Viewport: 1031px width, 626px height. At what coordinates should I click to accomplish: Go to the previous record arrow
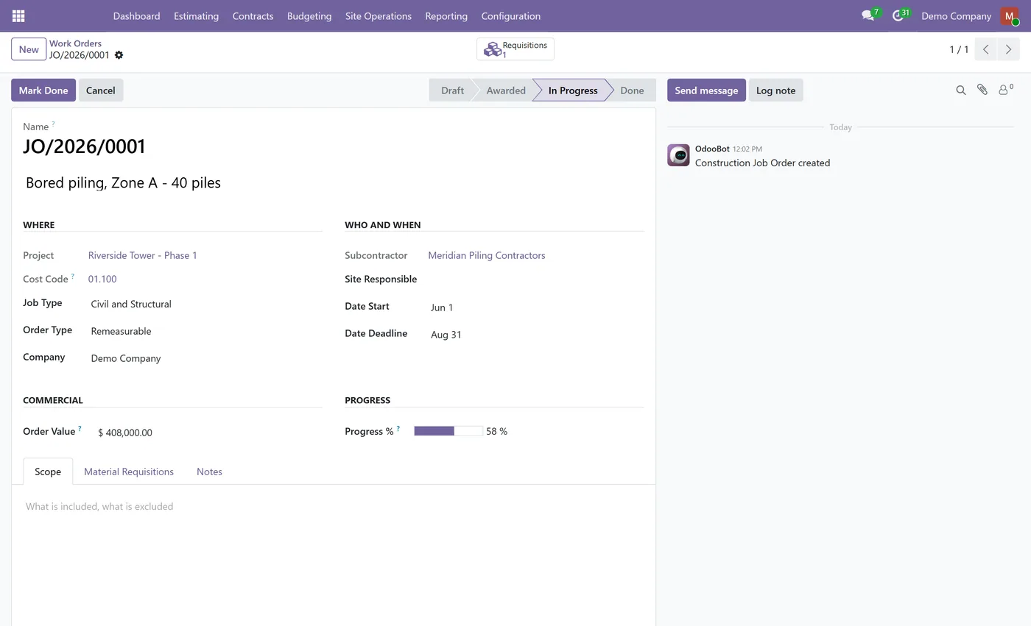986,49
